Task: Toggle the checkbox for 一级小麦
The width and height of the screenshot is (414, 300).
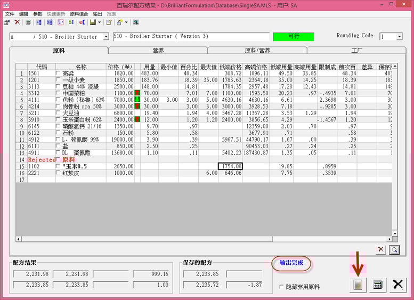Action: (x=58, y=79)
